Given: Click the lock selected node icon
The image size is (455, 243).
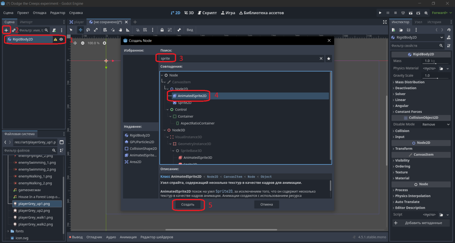Looking at the screenshot, I should click(x=162, y=30).
